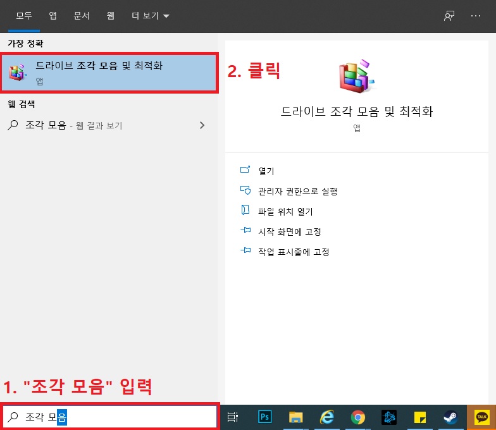496x430 pixels.
Task: Expand the 더 보기 dropdown
Action: [x=151, y=15]
